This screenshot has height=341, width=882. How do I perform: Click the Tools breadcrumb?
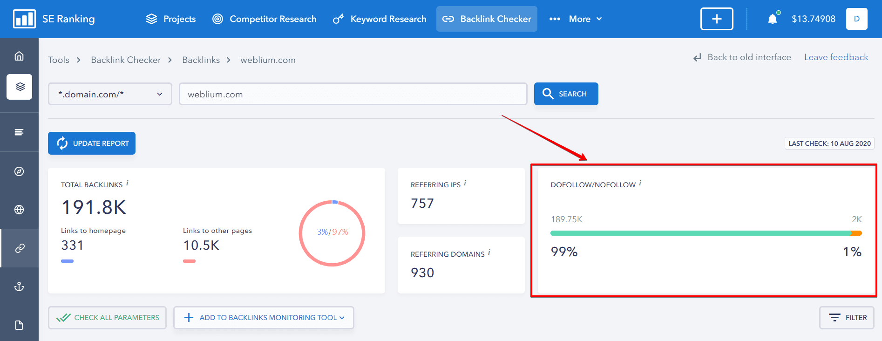coord(59,60)
